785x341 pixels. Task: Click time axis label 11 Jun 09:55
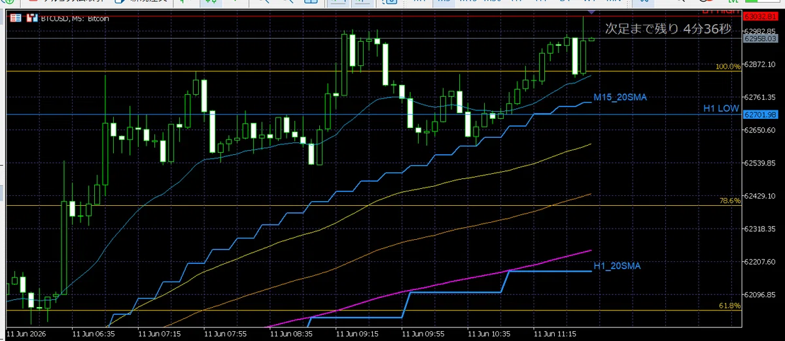click(x=422, y=333)
